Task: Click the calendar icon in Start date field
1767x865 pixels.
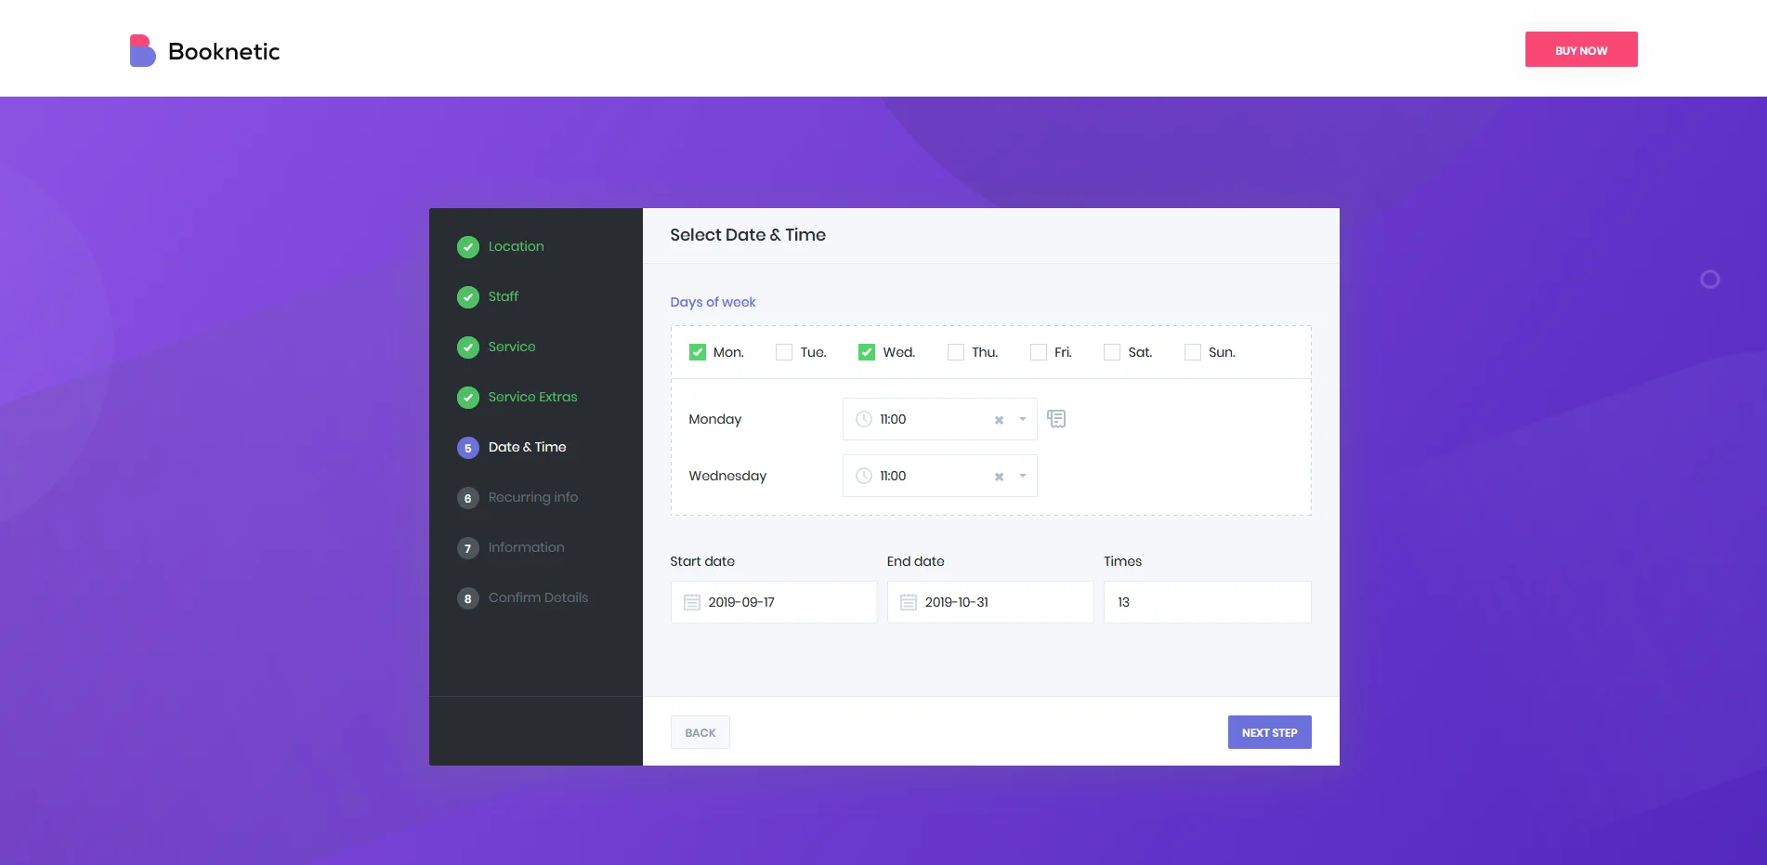Action: [691, 602]
